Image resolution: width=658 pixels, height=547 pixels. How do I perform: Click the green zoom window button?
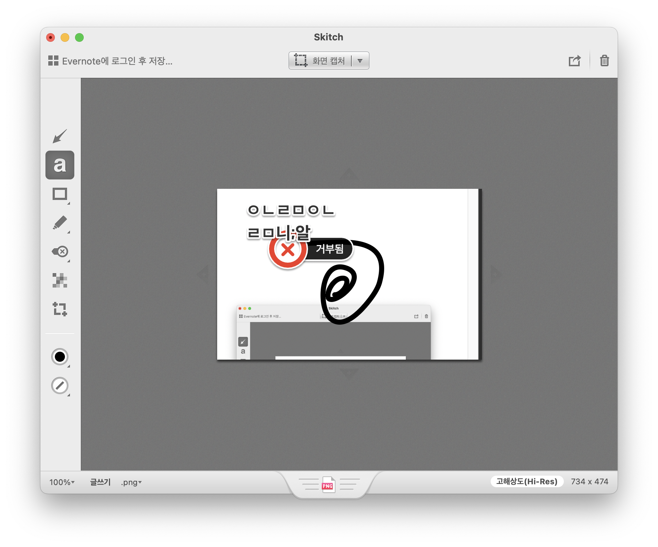(79, 37)
